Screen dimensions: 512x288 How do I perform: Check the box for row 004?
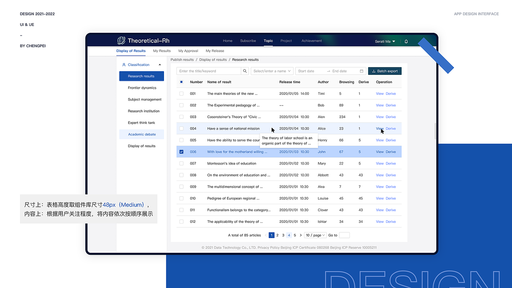click(181, 128)
